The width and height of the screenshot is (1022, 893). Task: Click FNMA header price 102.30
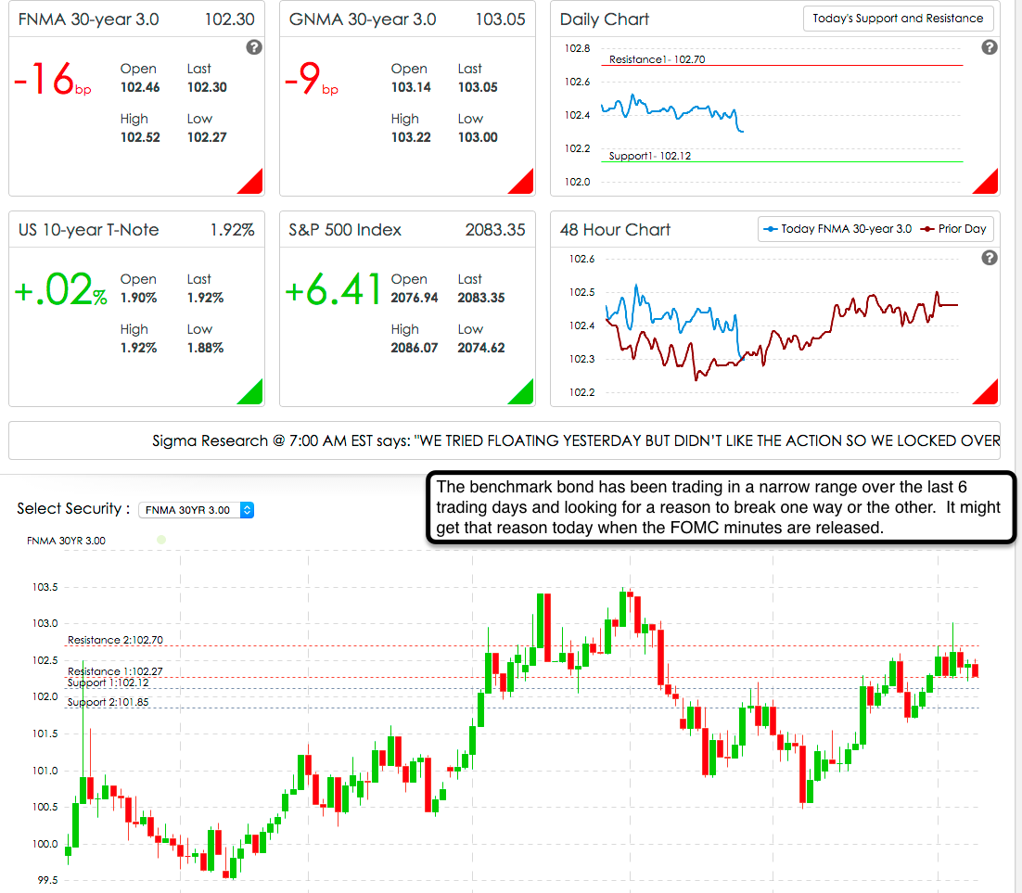click(229, 19)
